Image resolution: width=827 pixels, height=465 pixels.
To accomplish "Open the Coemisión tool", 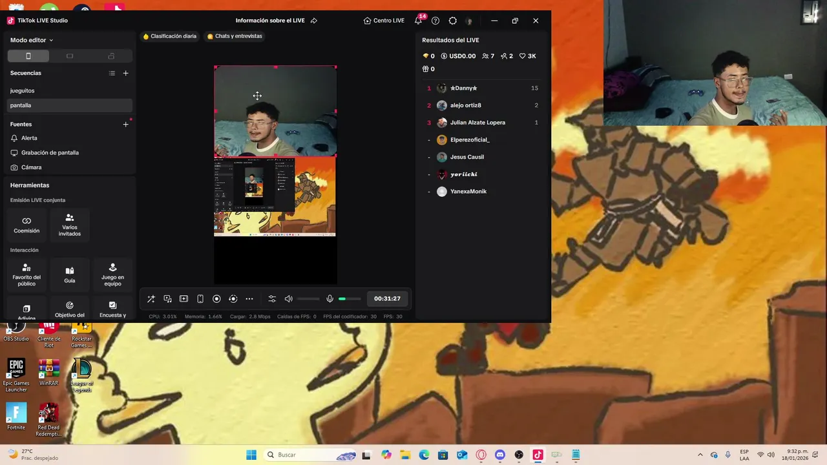I will pos(26,225).
